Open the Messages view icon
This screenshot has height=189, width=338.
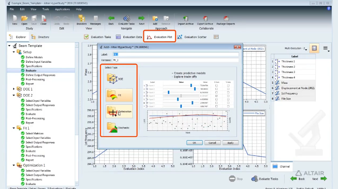(x=96, y=18)
